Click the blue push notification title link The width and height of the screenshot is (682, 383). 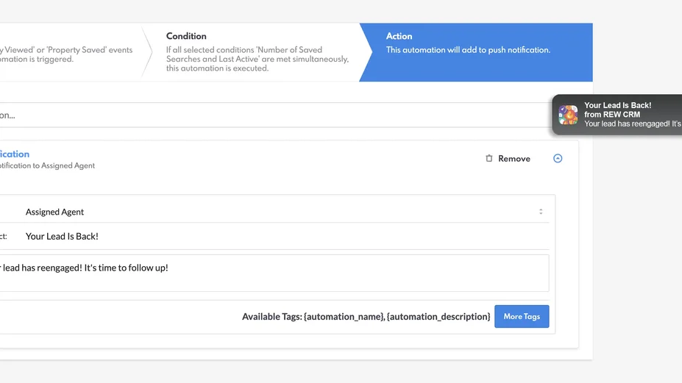[x=15, y=154]
